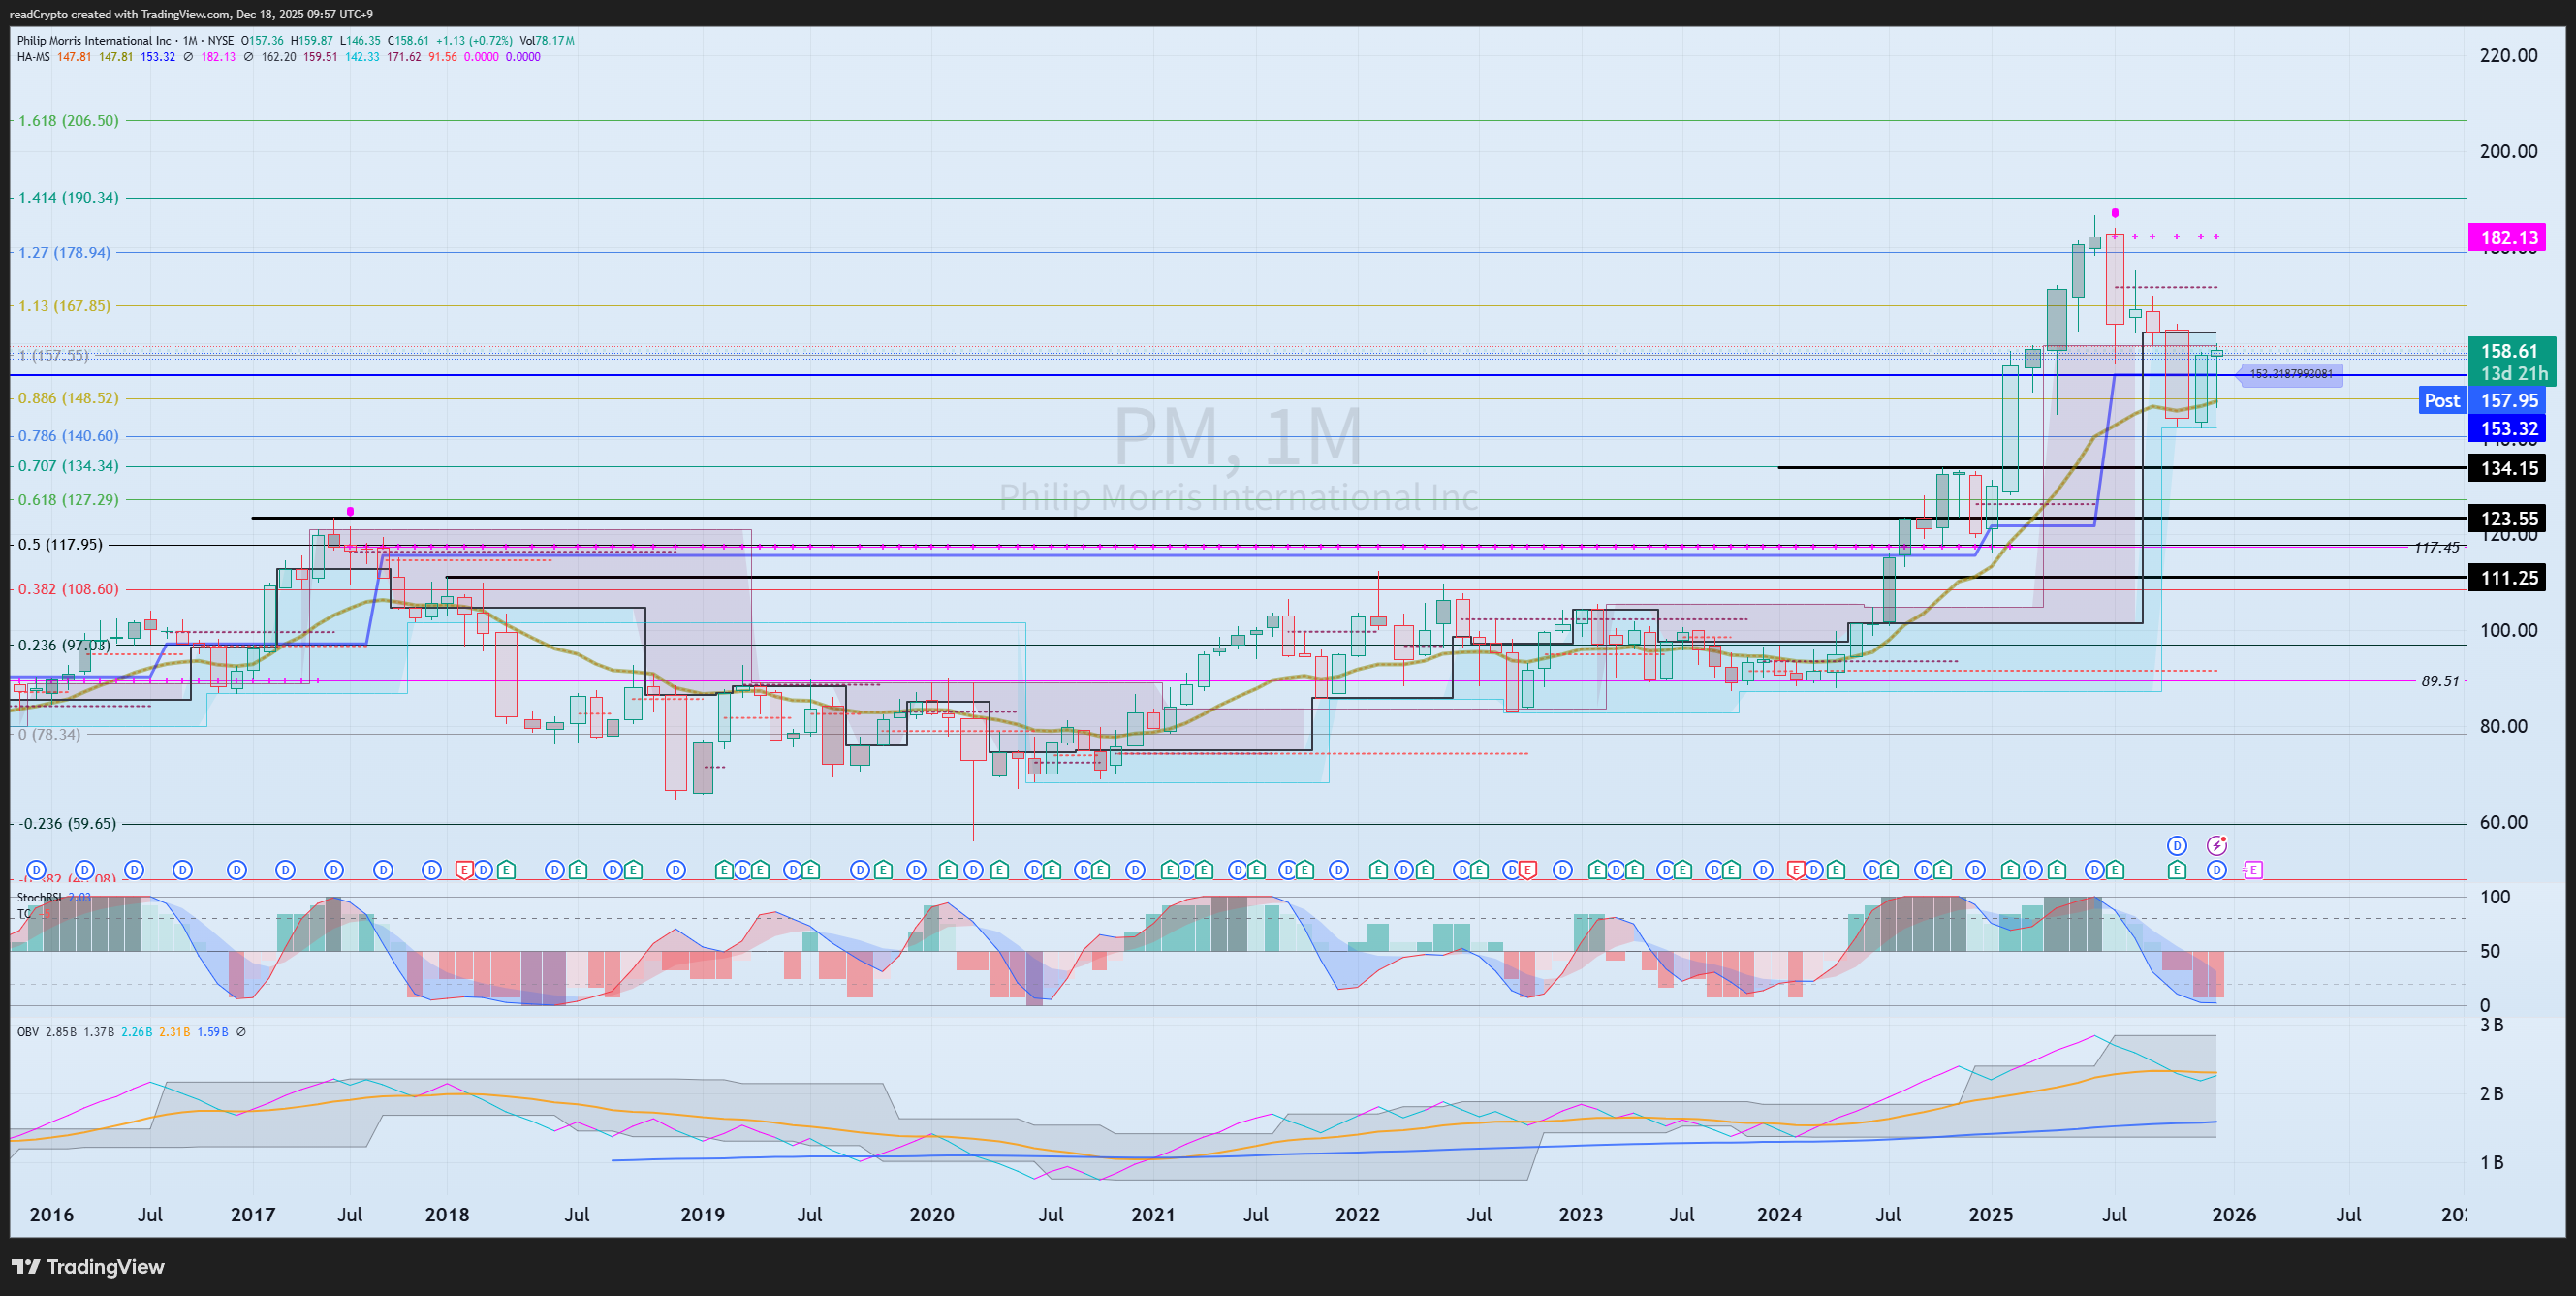Click the 2022 label on the time axis
Viewport: 2576px width, 1296px height.
click(1358, 1214)
